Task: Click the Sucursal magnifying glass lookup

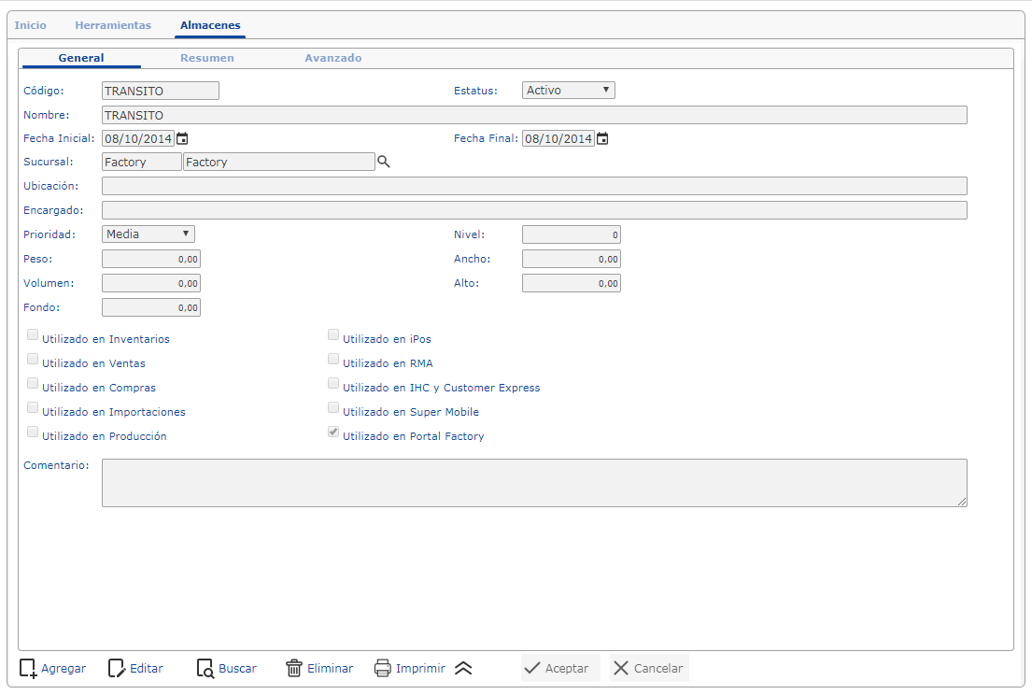Action: pyautogui.click(x=383, y=162)
